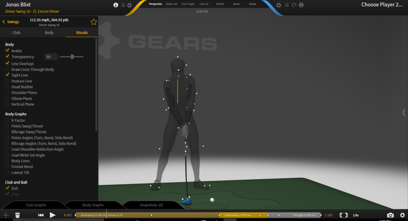408x221 pixels.
Task: Select the Visuals tab
Action: click(x=82, y=33)
